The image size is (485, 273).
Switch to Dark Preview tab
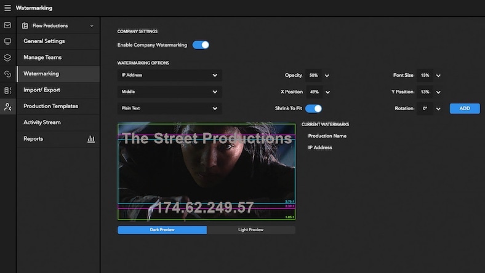click(162, 230)
